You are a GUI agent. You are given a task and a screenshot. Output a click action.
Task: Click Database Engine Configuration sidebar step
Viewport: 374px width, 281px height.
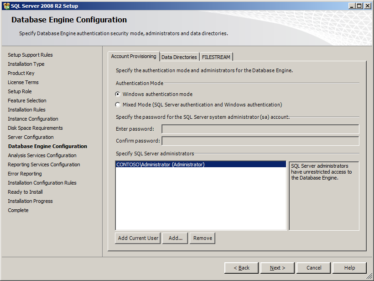point(48,146)
